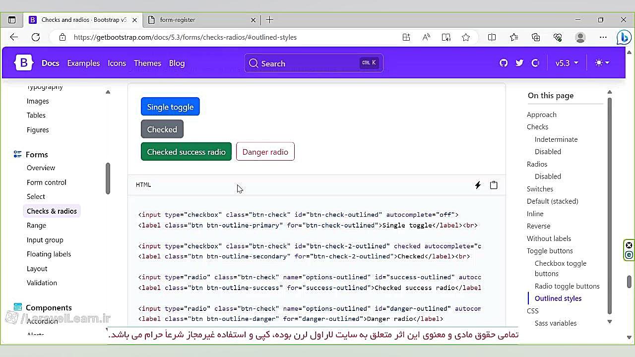Open the browser apps icon in address bar
Viewport: 635px width, 357px height.
(x=406, y=37)
